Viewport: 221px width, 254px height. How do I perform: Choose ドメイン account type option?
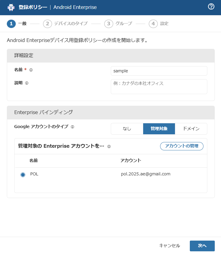point(191,129)
